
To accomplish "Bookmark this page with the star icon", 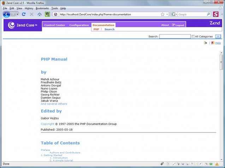I will coord(162,14).
